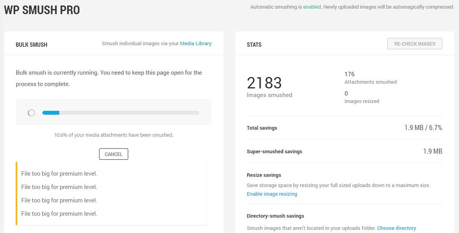Click the 'Bulk smush is currently running' notice

point(109,78)
